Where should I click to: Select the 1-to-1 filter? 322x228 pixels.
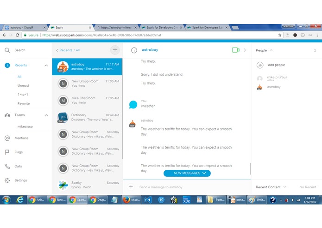[x=23, y=95]
